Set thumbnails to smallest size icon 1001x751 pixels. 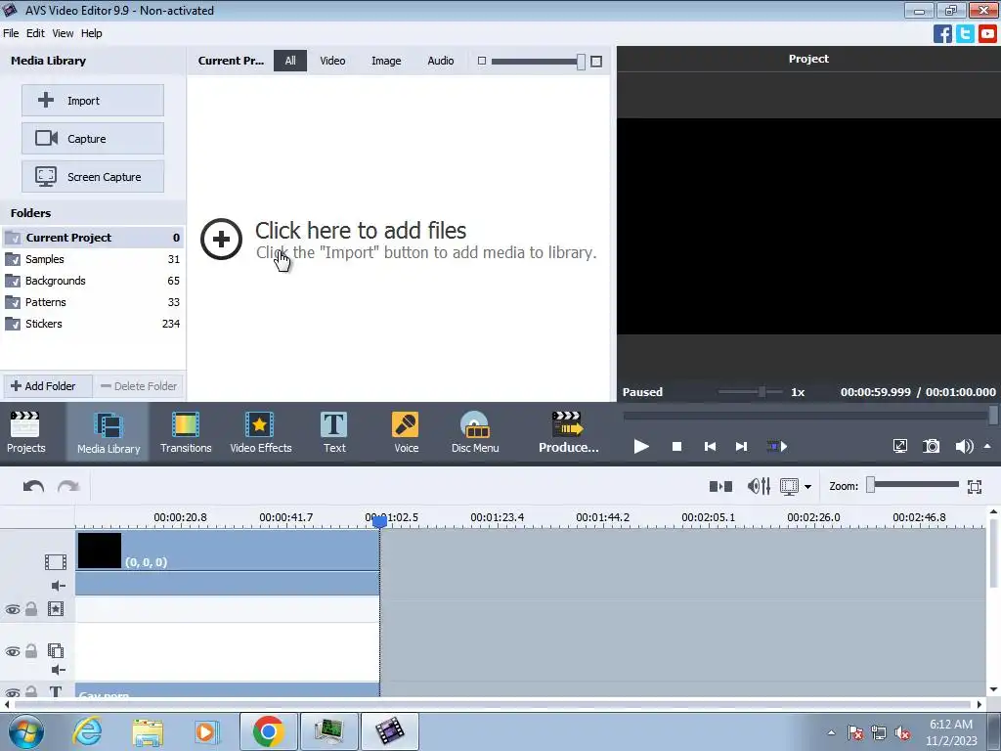click(482, 61)
